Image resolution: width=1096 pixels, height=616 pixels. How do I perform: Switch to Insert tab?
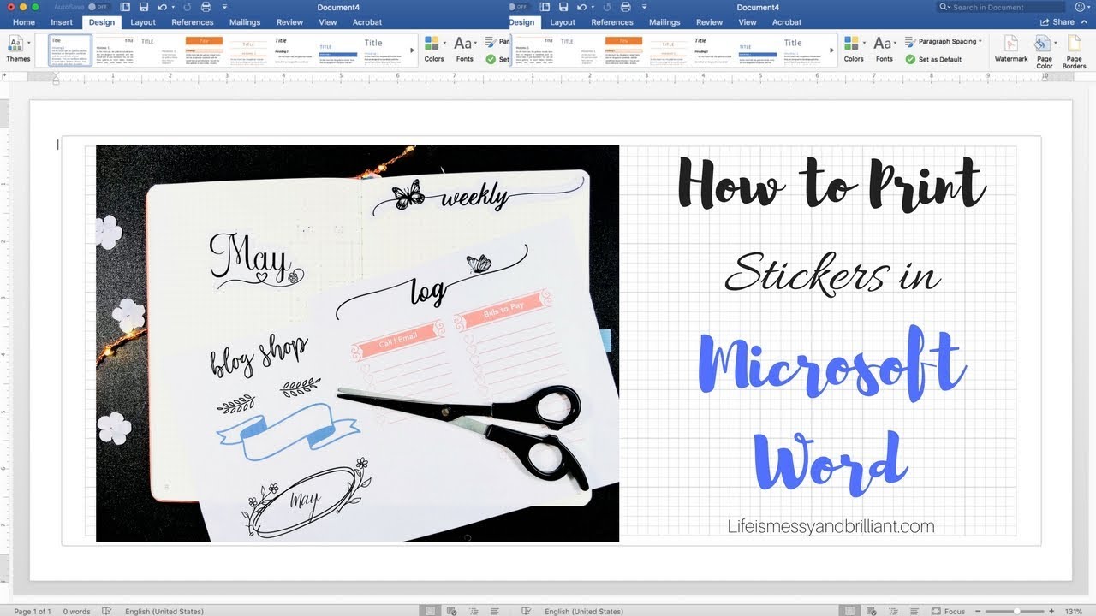[x=62, y=22]
